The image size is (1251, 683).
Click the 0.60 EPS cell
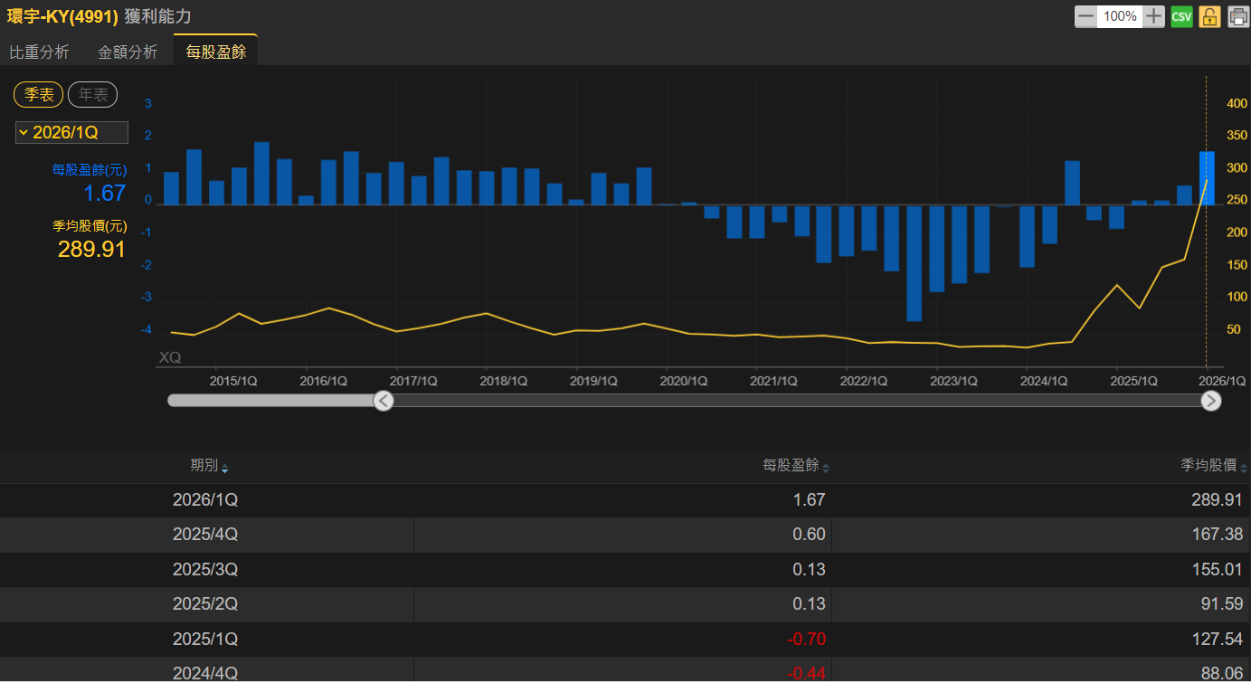click(x=810, y=535)
